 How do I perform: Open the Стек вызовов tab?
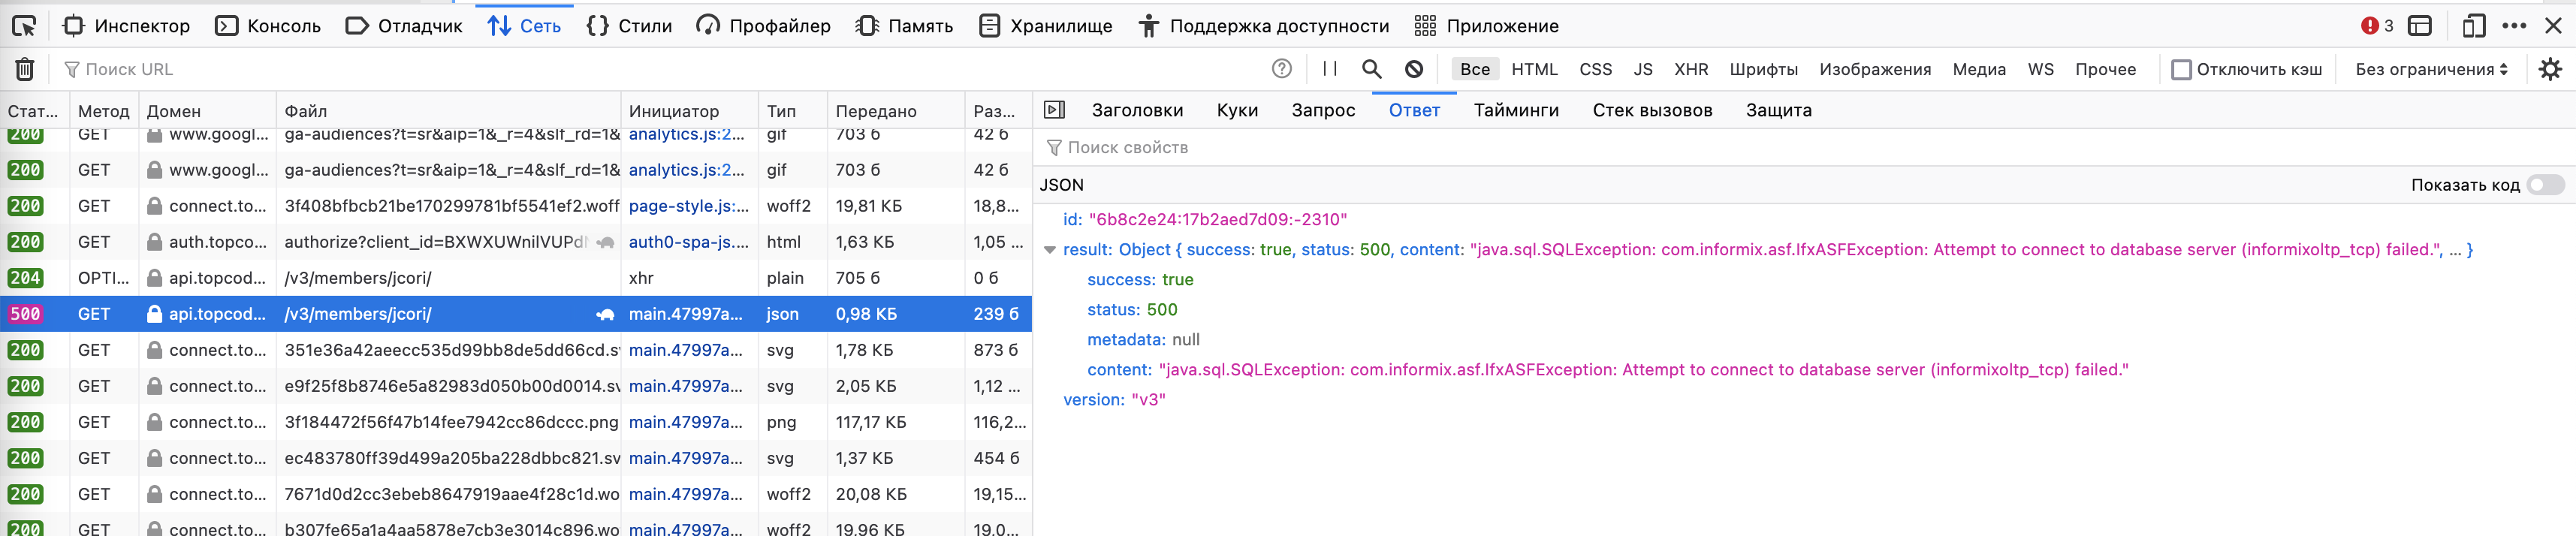point(1652,110)
